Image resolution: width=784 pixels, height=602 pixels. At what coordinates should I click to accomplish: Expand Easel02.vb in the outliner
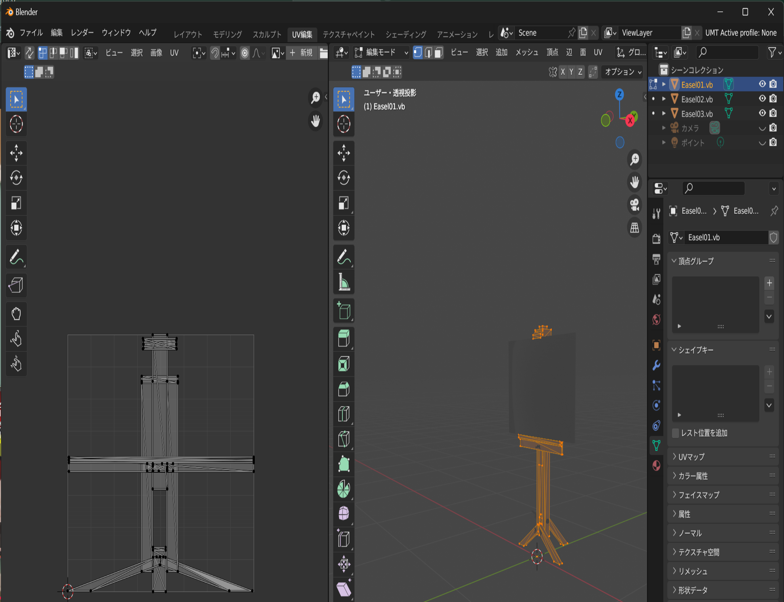[664, 99]
